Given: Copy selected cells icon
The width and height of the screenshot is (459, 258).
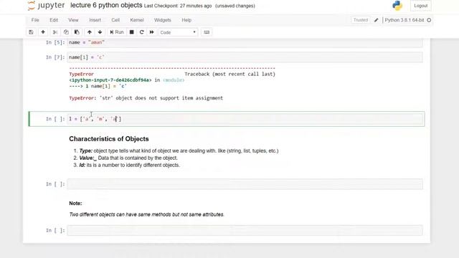Looking at the screenshot, I should 66,32.
